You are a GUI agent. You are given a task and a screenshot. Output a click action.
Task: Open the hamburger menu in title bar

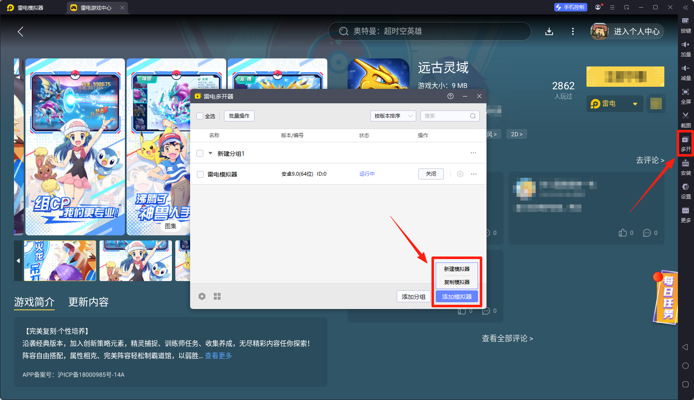(x=612, y=7)
